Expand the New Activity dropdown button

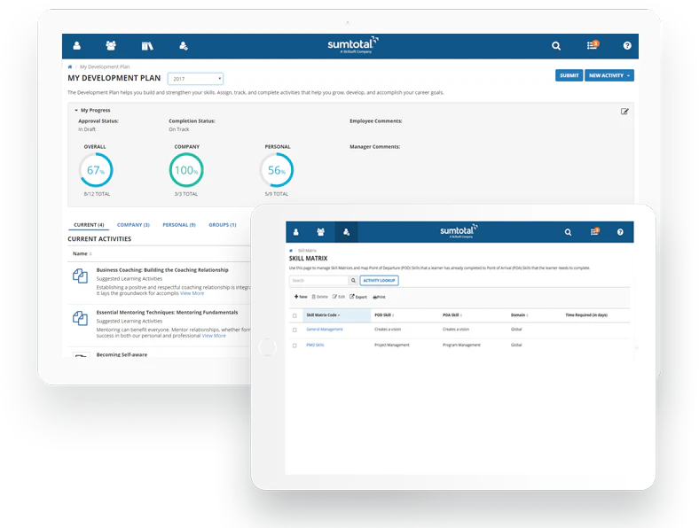pyautogui.click(x=609, y=75)
